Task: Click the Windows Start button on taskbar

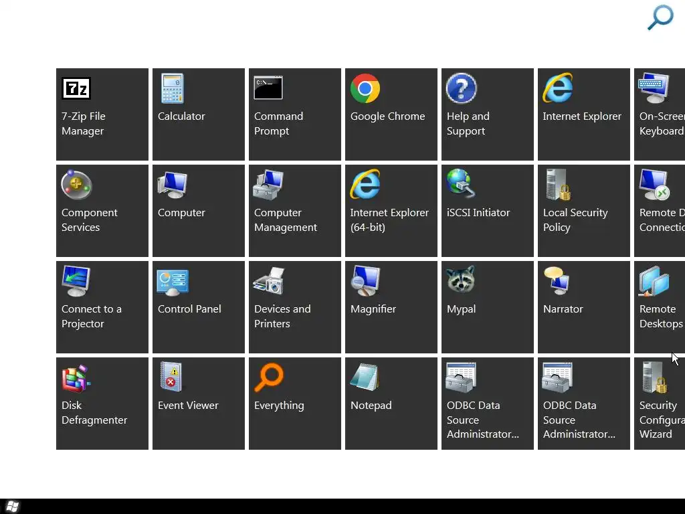Action: [x=13, y=507]
